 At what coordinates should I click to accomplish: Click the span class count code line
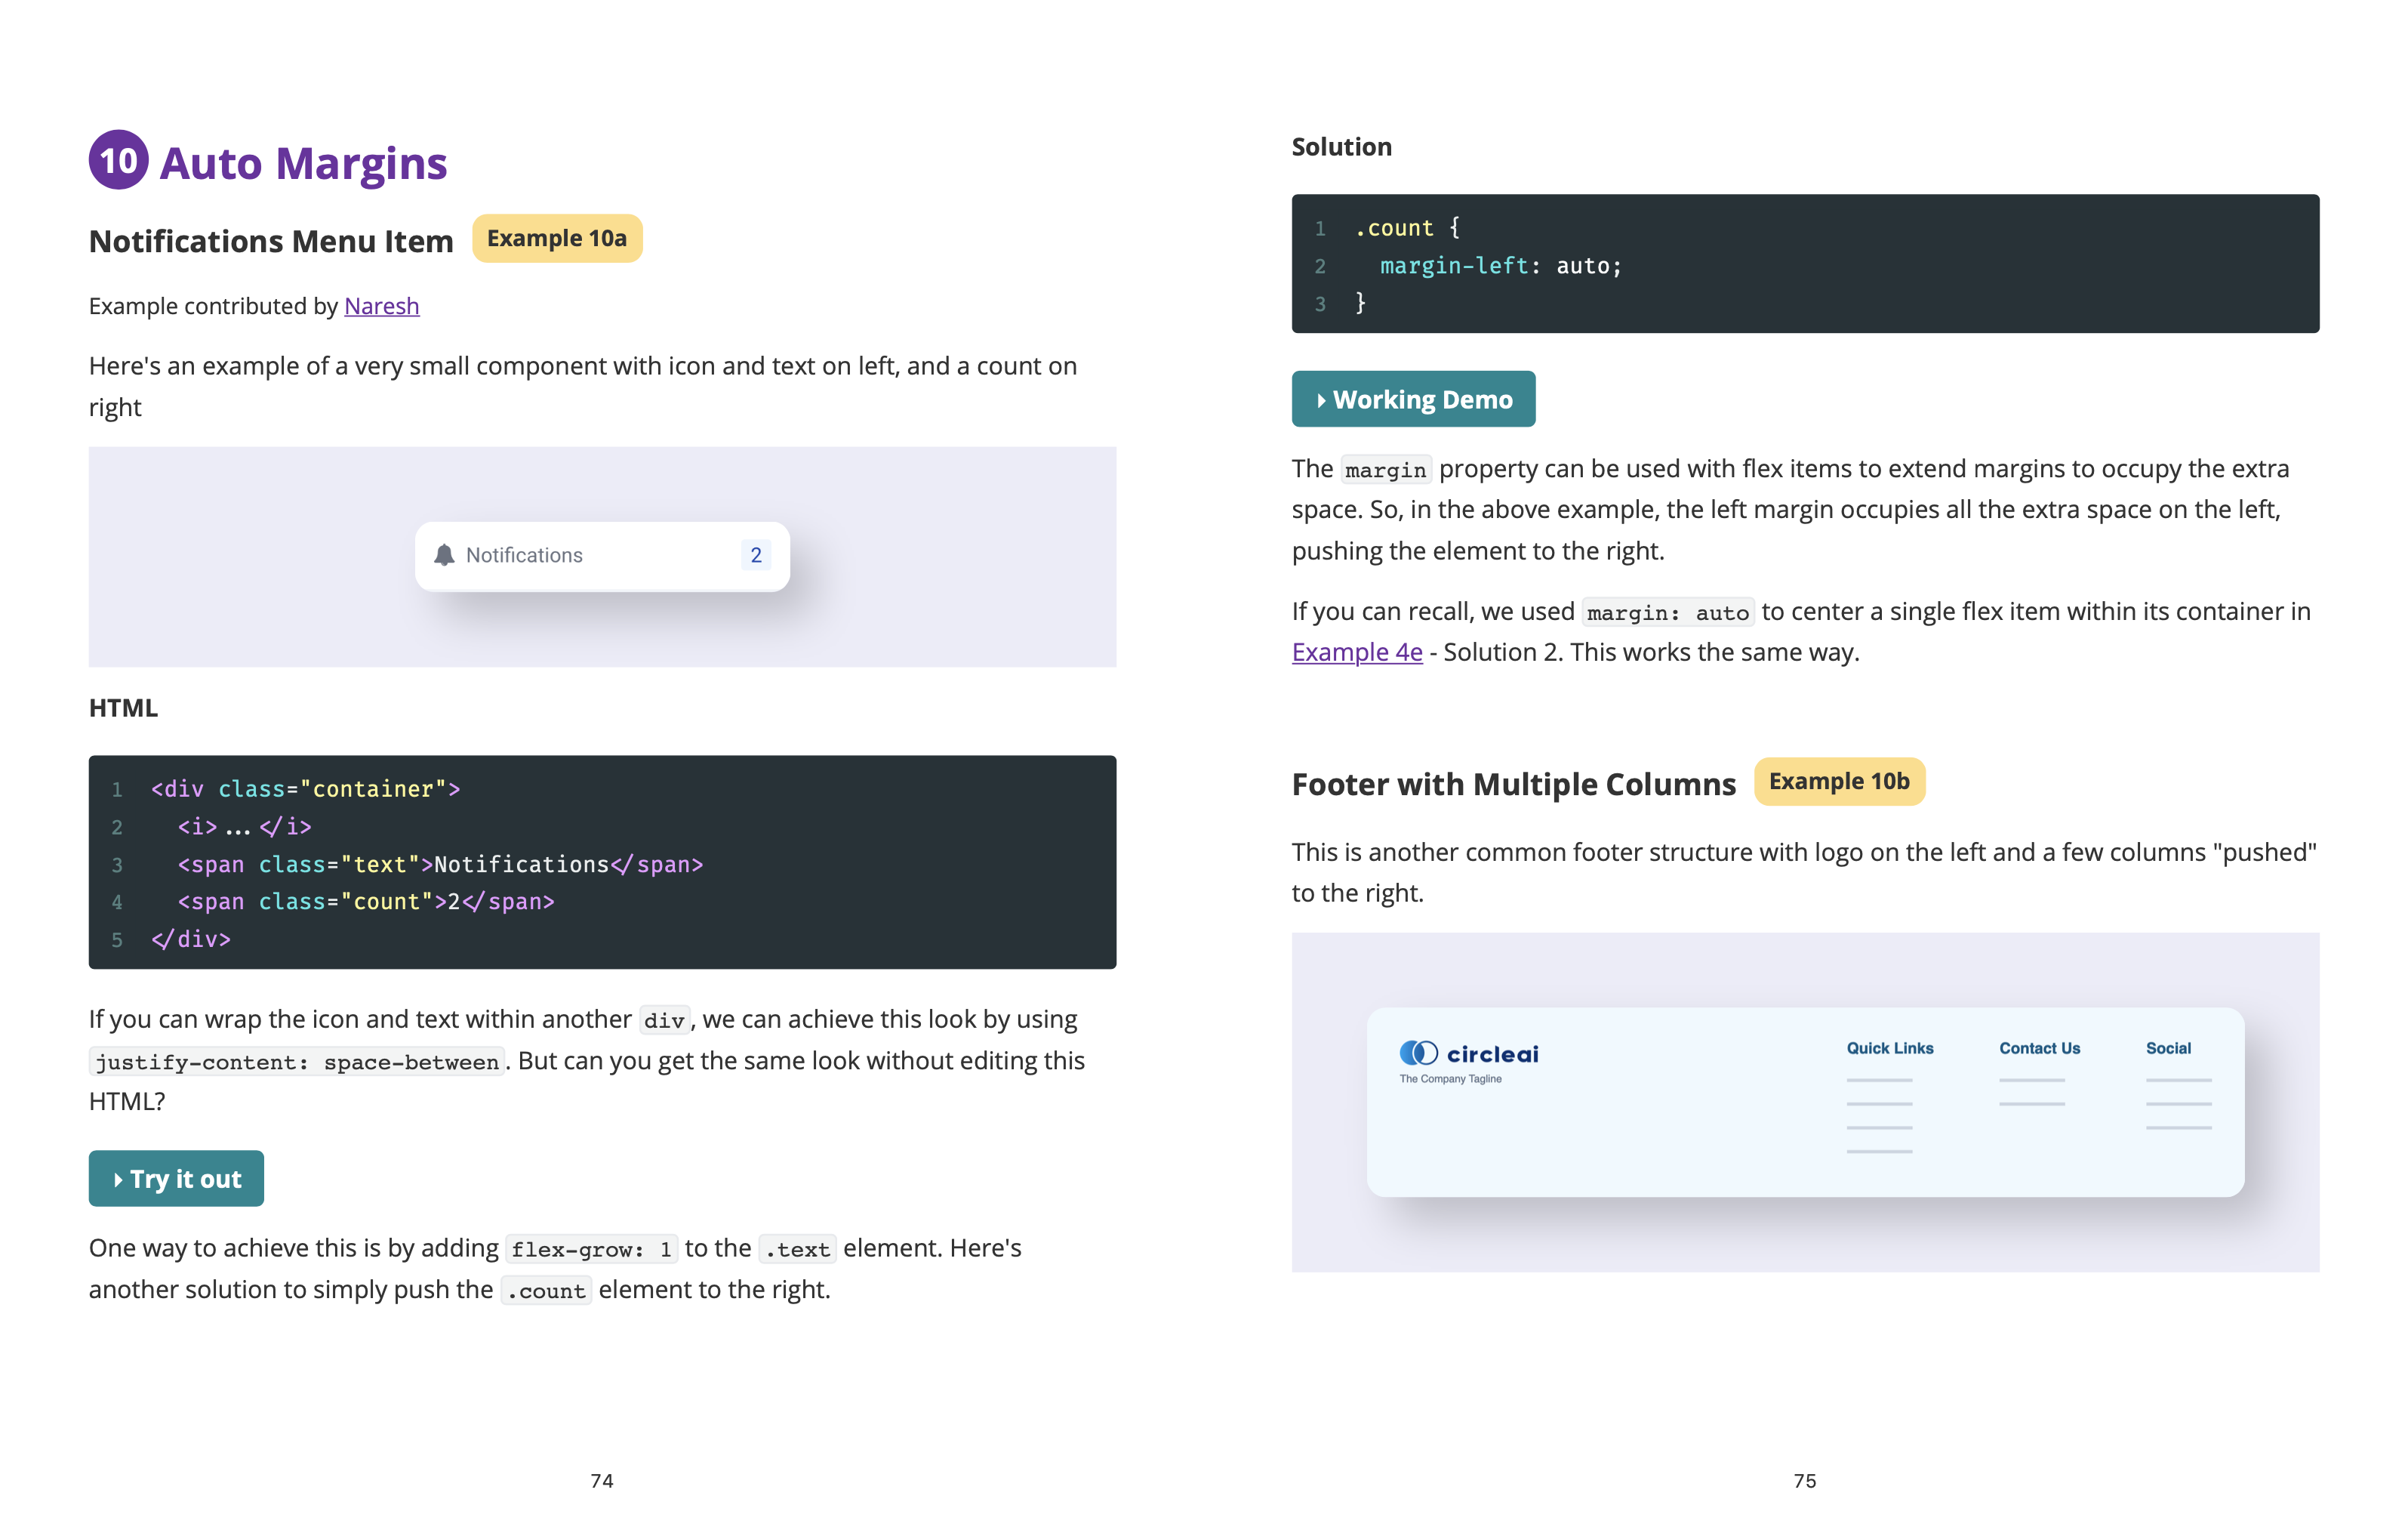click(x=365, y=902)
